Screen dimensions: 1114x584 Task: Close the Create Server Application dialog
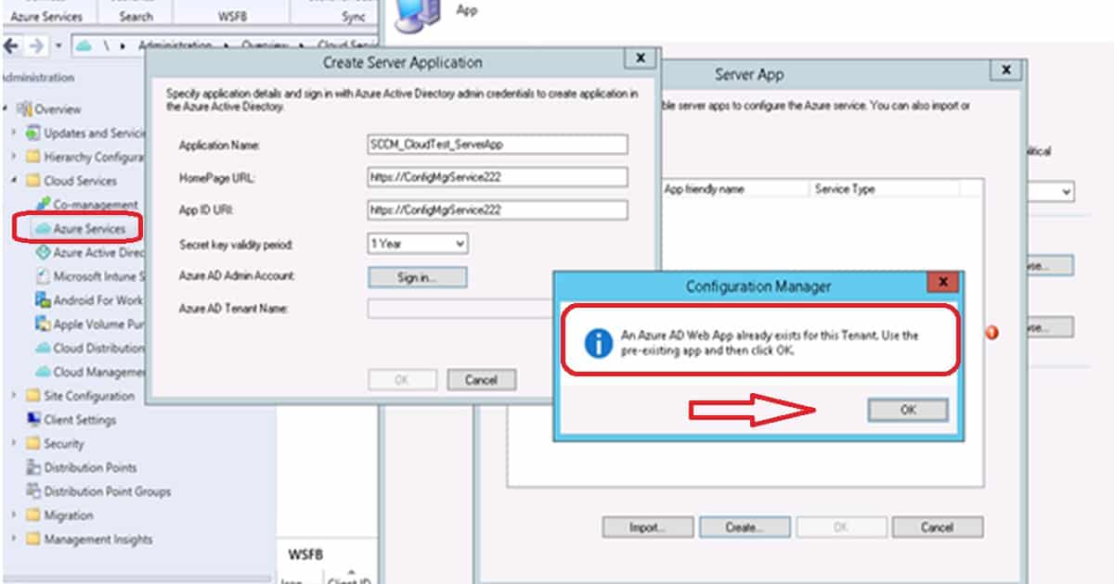(x=640, y=58)
